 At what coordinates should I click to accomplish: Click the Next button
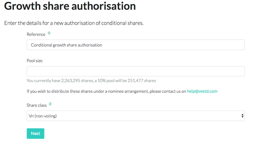[36, 133]
